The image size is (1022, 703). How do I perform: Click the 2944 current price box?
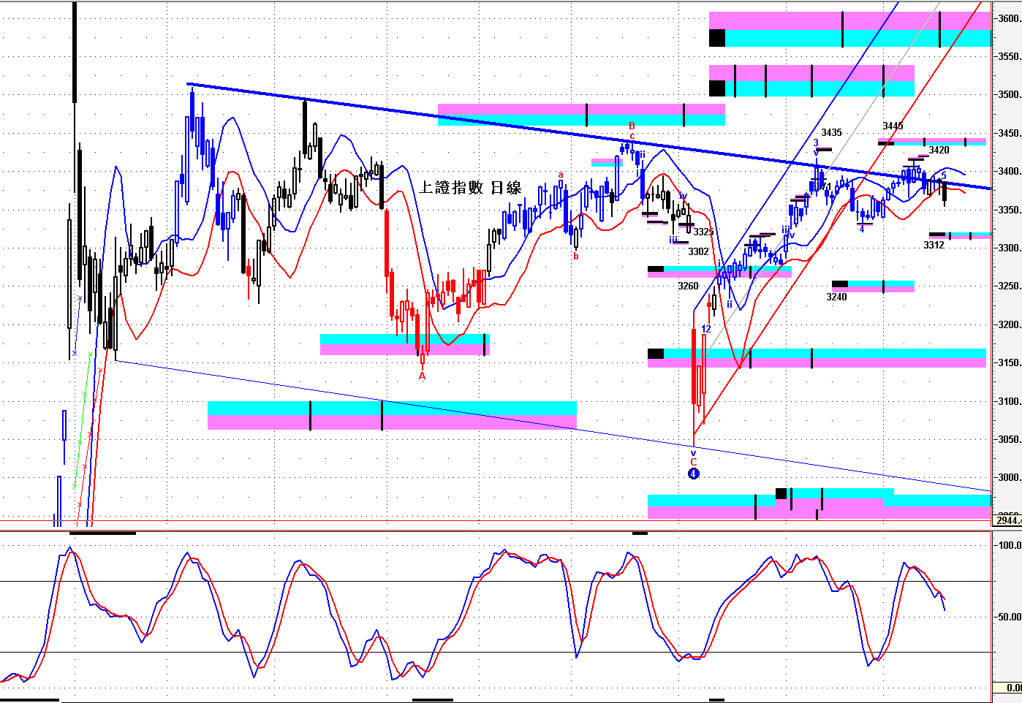point(1007,520)
